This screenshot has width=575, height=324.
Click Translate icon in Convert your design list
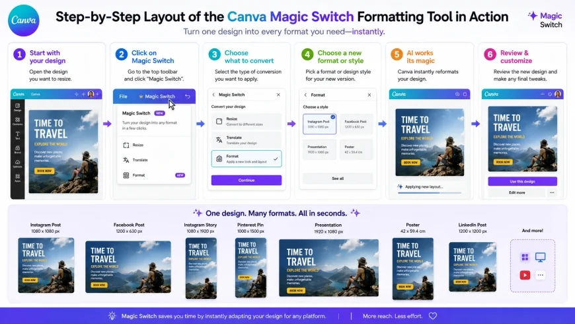pyautogui.click(x=219, y=140)
